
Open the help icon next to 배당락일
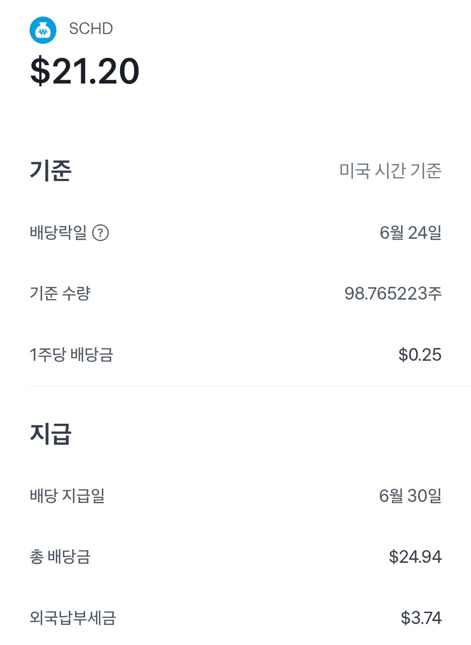(100, 233)
